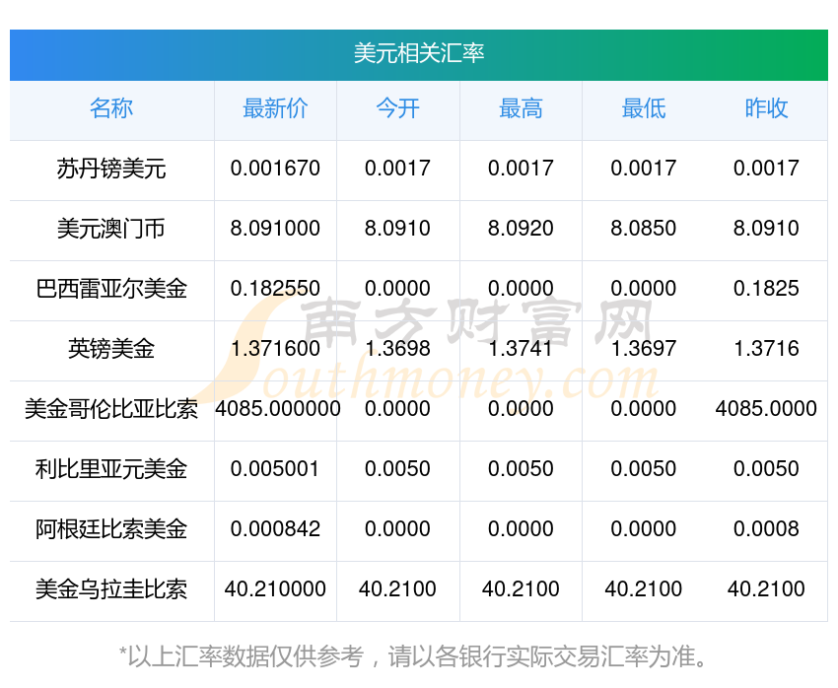Viewport: 838px width, 688px height.
Task: Click 英镑美金 low value 1.3697
Action: coord(644,349)
